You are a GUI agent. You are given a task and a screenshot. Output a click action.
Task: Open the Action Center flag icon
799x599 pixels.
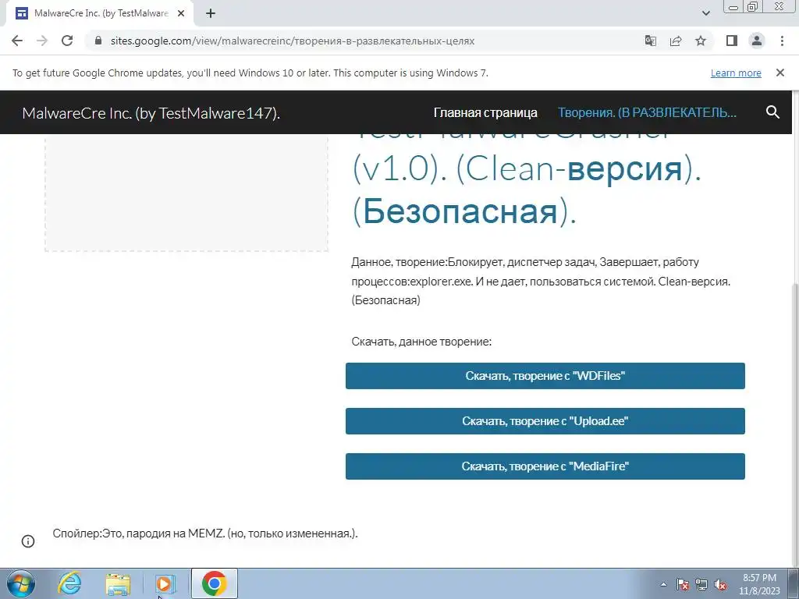(x=683, y=585)
